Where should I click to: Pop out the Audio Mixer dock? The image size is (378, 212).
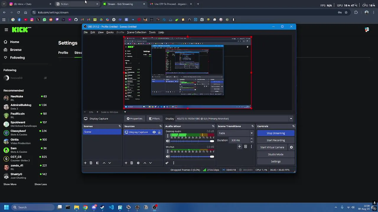point(213,126)
